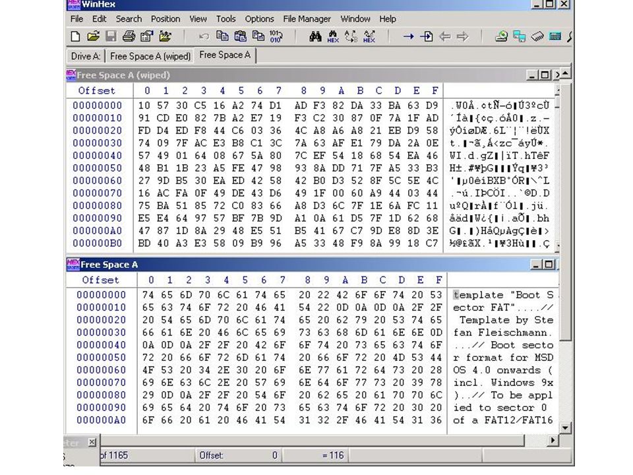Open the View menu
Screen dimensions: 633x475
[198, 18]
